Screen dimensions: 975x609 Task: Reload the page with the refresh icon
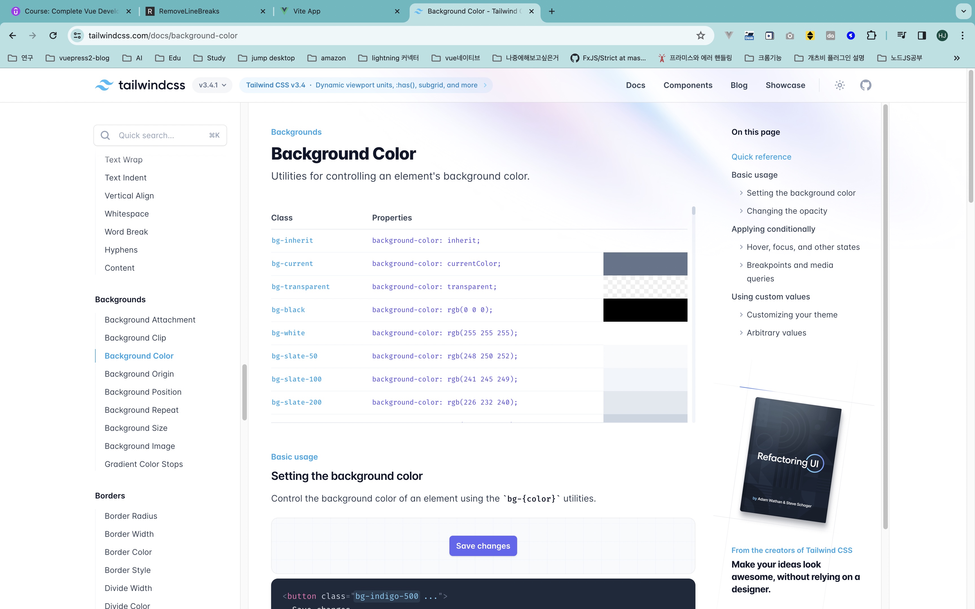click(53, 36)
